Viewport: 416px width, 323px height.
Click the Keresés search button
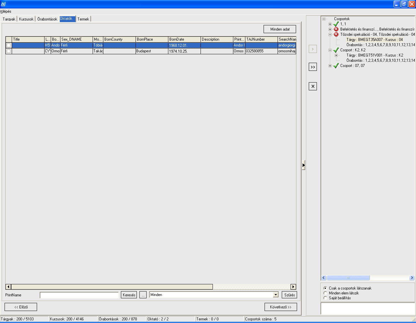[129, 295]
